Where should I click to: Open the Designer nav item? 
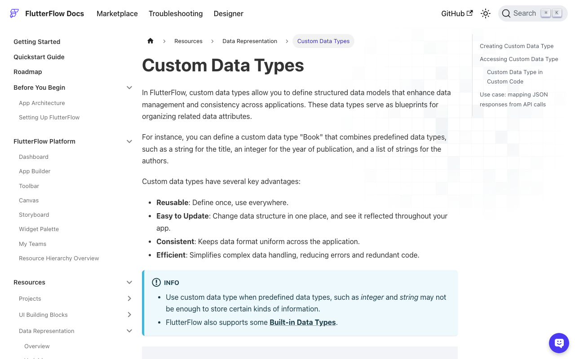click(229, 13)
